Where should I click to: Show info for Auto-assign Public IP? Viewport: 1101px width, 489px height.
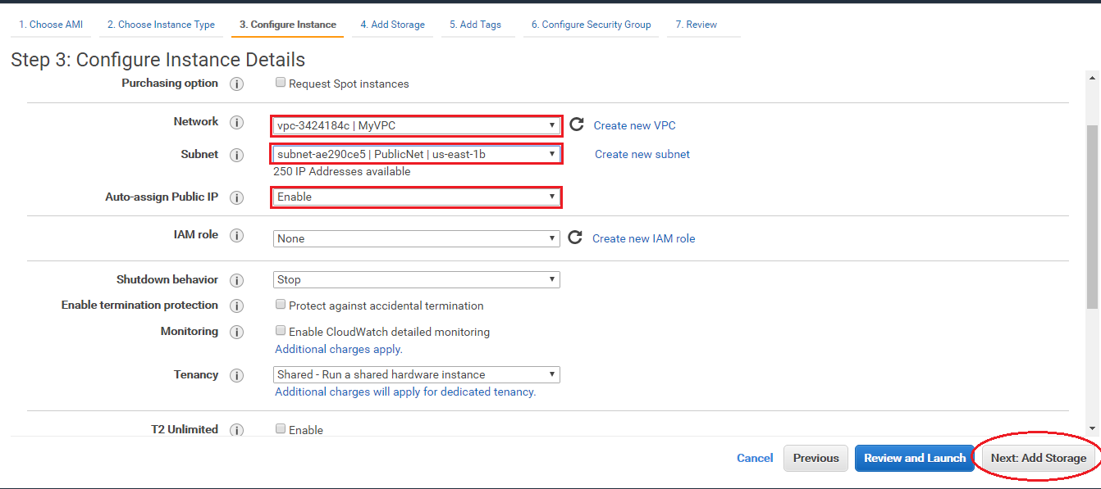[x=236, y=197]
